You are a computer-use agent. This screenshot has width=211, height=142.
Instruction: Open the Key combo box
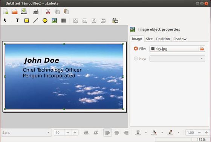tap(177, 59)
